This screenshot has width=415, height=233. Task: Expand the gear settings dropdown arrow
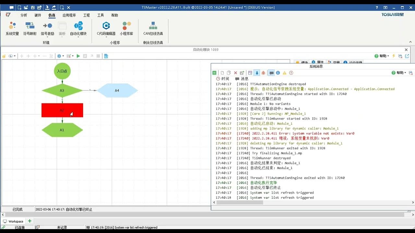(63, 56)
